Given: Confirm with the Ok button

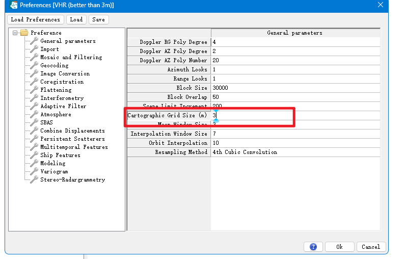Looking at the screenshot, I should [x=339, y=247].
